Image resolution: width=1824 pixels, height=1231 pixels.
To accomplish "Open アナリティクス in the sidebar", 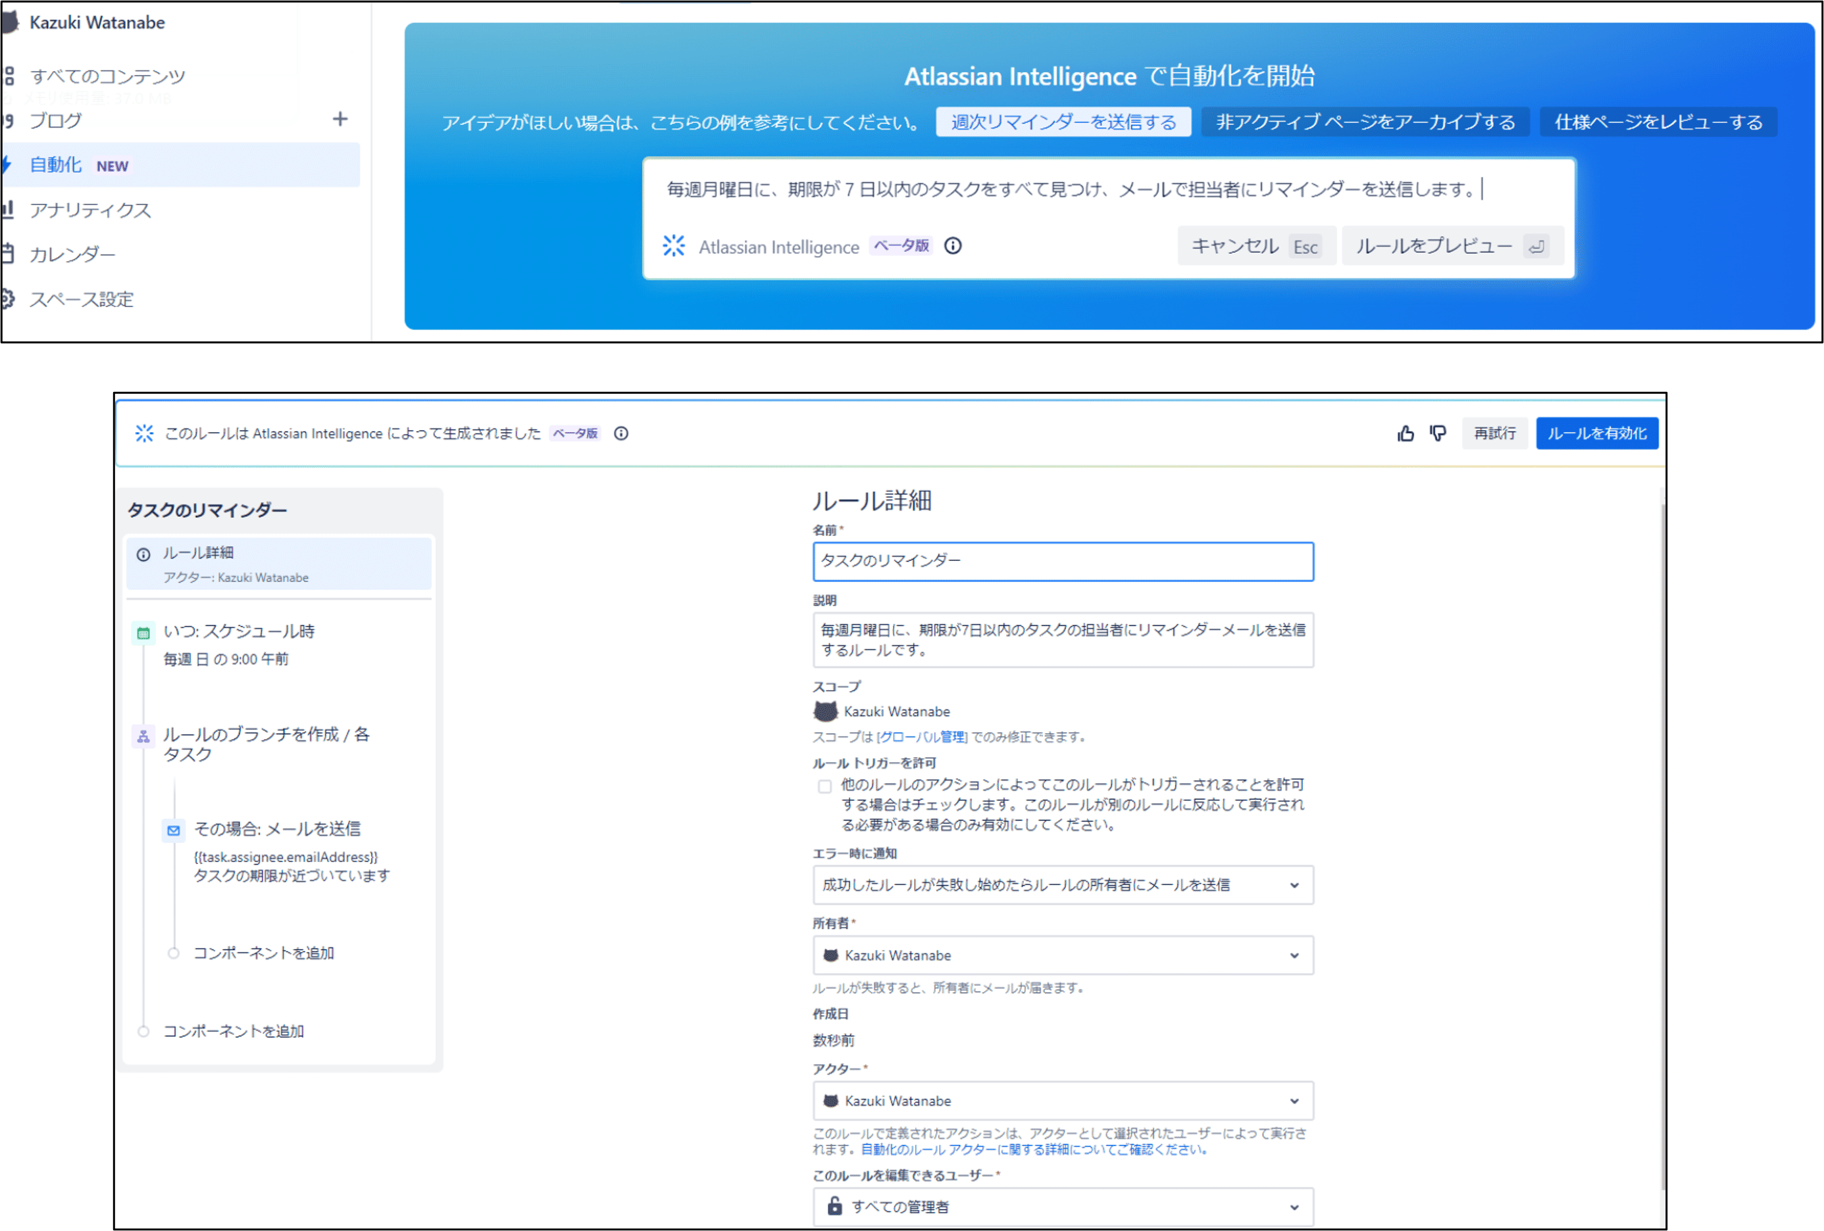I will coord(90,210).
